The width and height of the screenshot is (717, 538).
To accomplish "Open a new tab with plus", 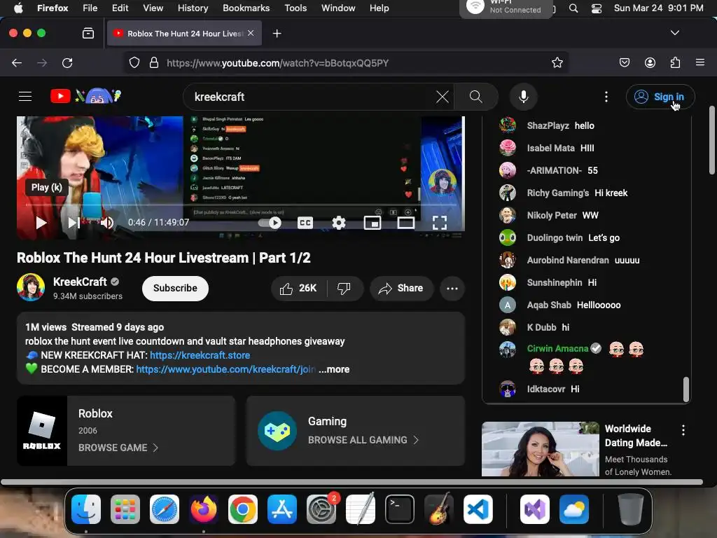I will click(x=277, y=34).
